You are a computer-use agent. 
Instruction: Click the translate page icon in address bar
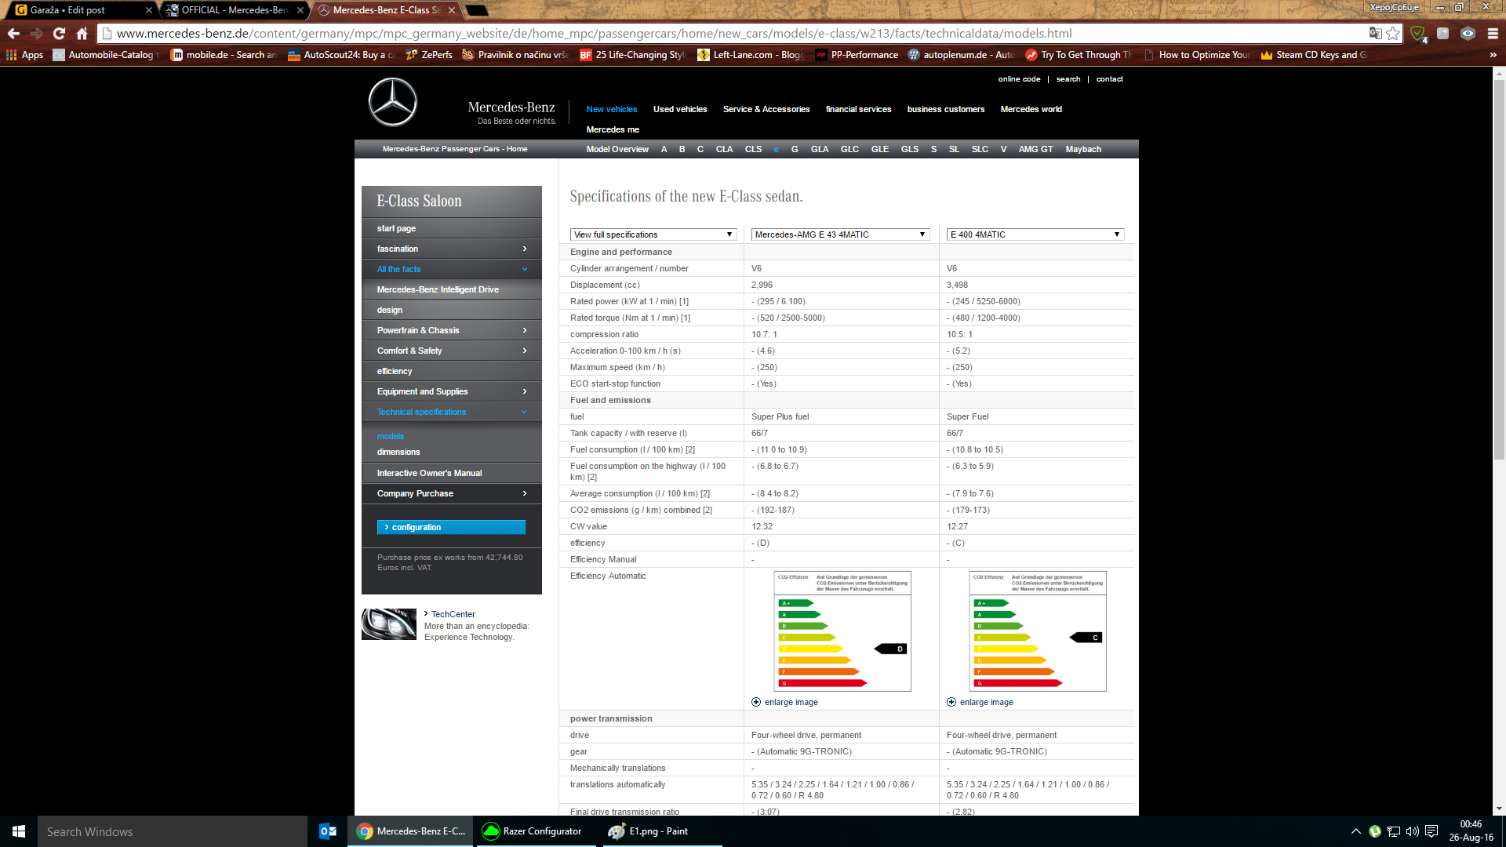(1375, 34)
